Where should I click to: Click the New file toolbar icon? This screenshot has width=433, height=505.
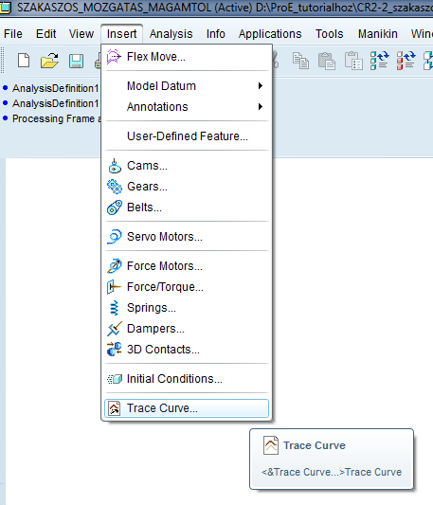pos(24,61)
